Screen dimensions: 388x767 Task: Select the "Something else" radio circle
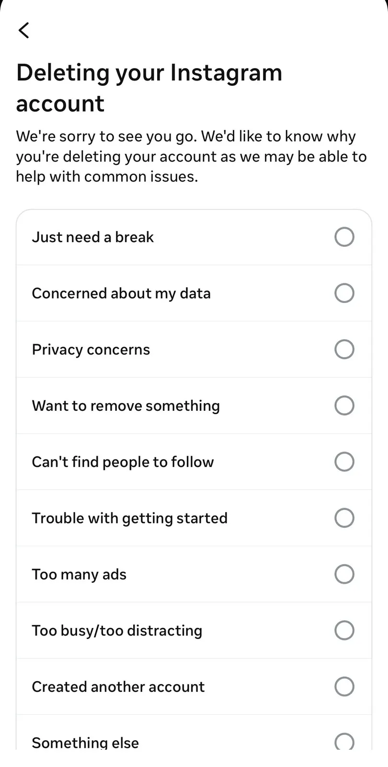pos(344,741)
